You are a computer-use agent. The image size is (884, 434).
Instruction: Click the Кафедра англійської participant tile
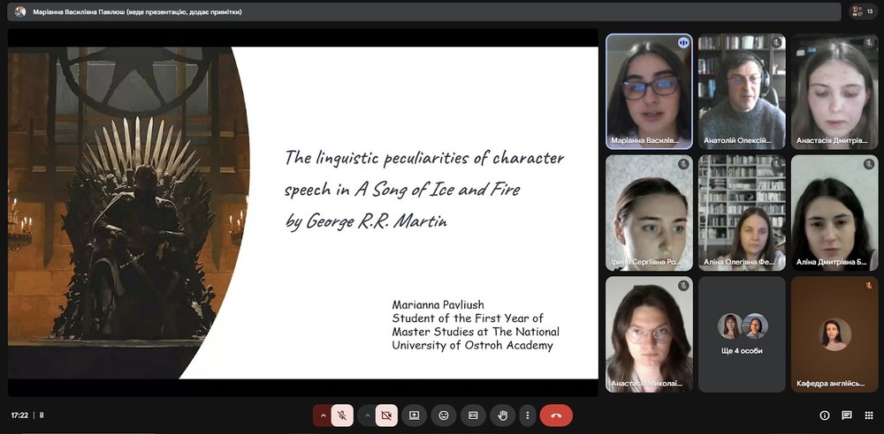tap(834, 334)
